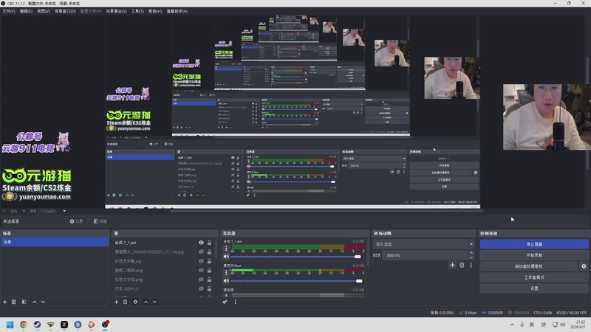The height and width of the screenshot is (332, 591).
Task: Click the volume speaker icon in the system tray
Action: click(563, 325)
